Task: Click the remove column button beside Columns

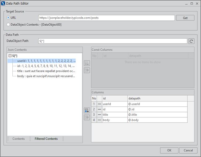Action: [x=87, y=117]
